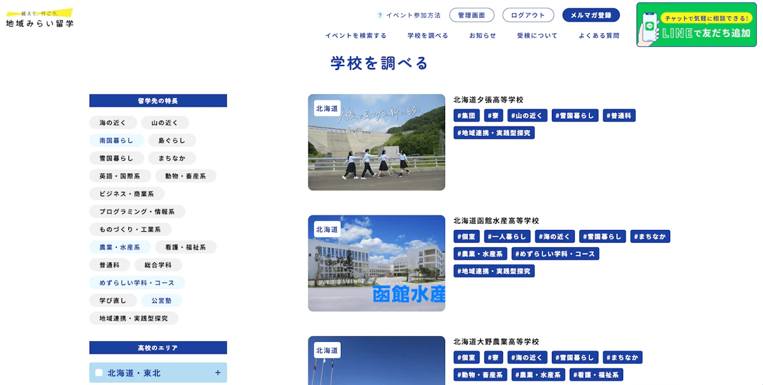Open the イベントを検索する menu
This screenshot has width=763, height=385.
tap(355, 36)
